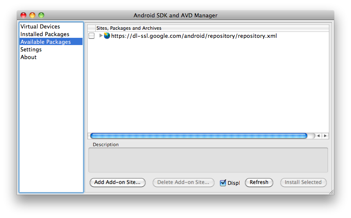Click the green zoom button in the title bar
Image resolution: width=351 pixels, height=218 pixels.
(41, 15)
